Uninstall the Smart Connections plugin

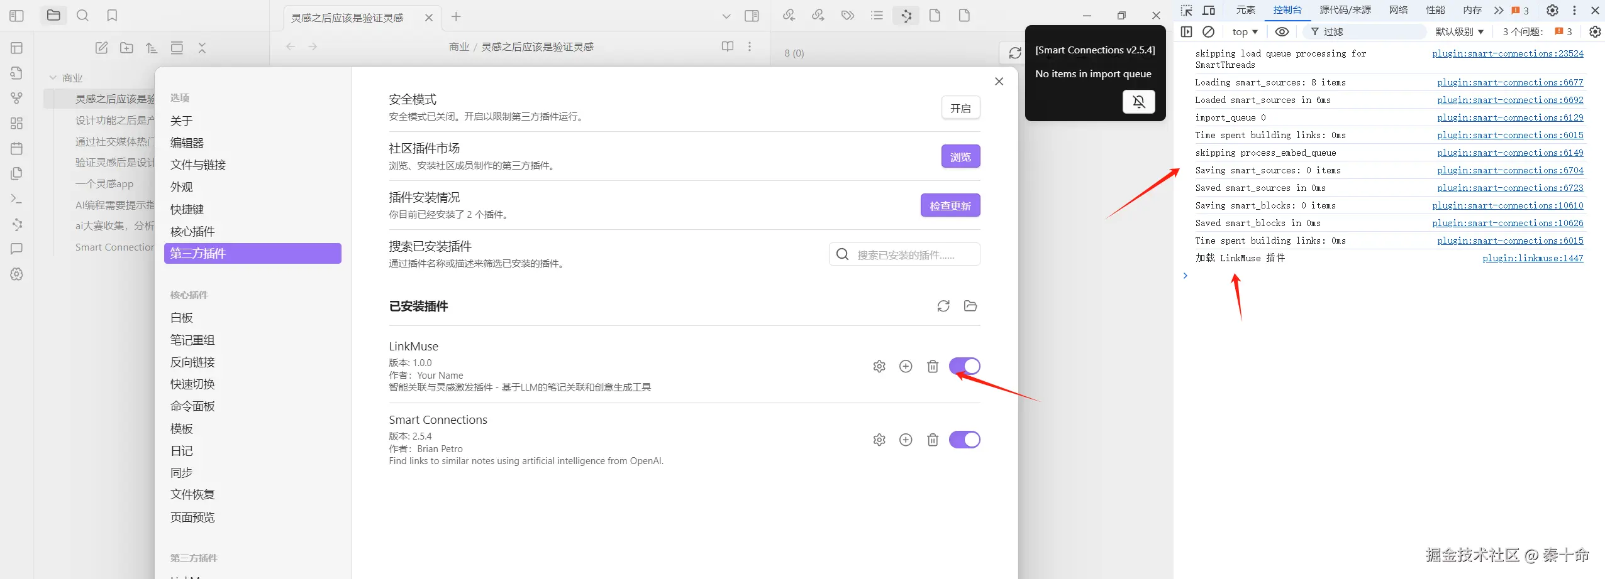coord(933,440)
